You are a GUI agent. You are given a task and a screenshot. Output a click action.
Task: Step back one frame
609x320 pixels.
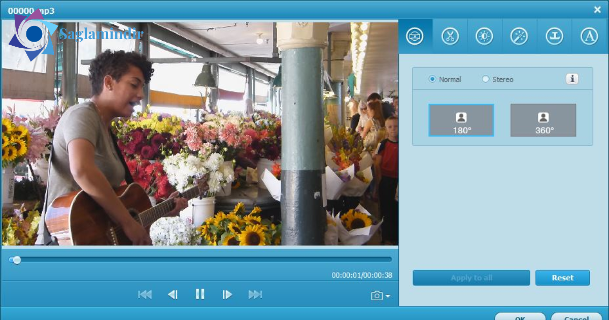173,295
